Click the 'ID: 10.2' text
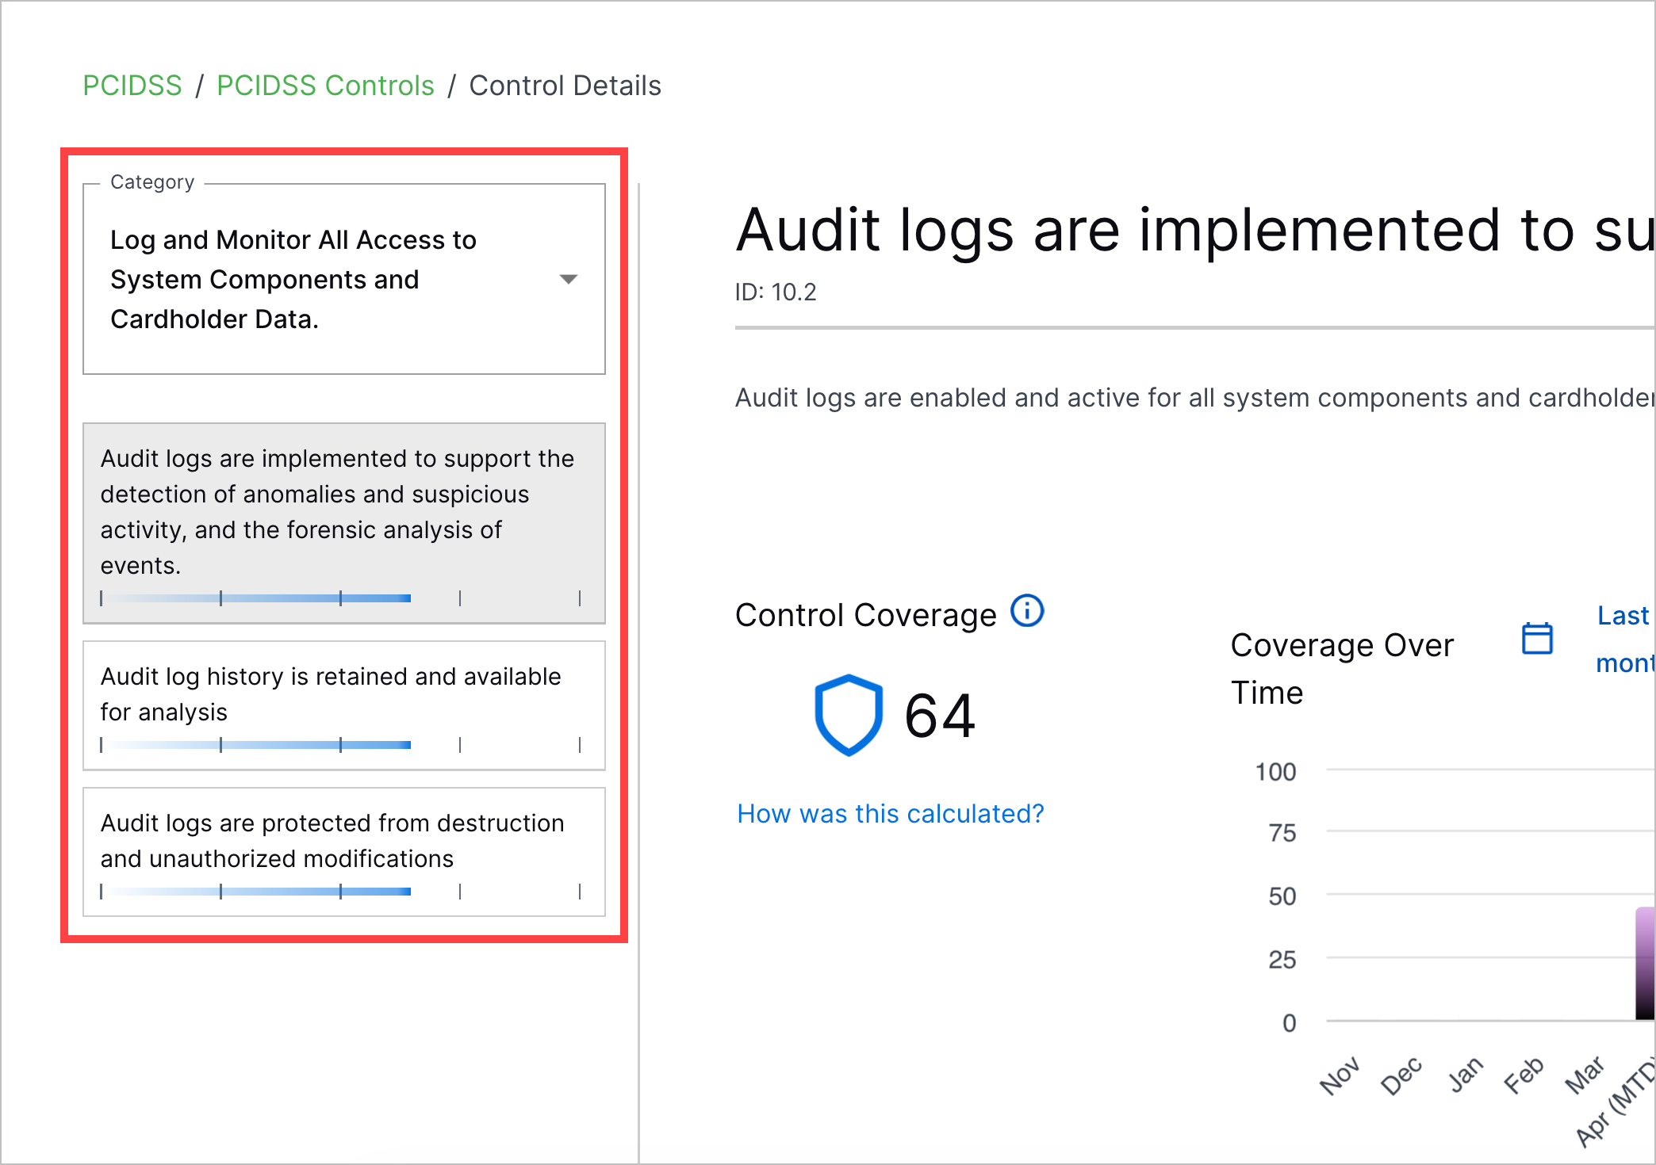This screenshot has height=1165, width=1656. click(776, 292)
